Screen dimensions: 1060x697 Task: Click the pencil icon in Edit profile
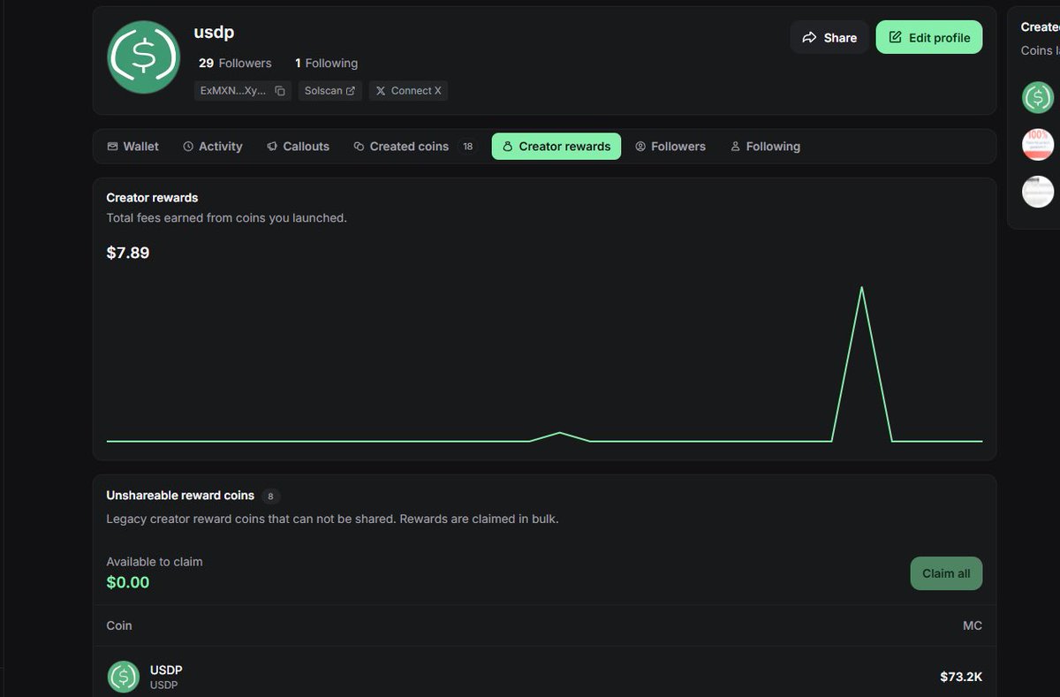click(x=895, y=37)
